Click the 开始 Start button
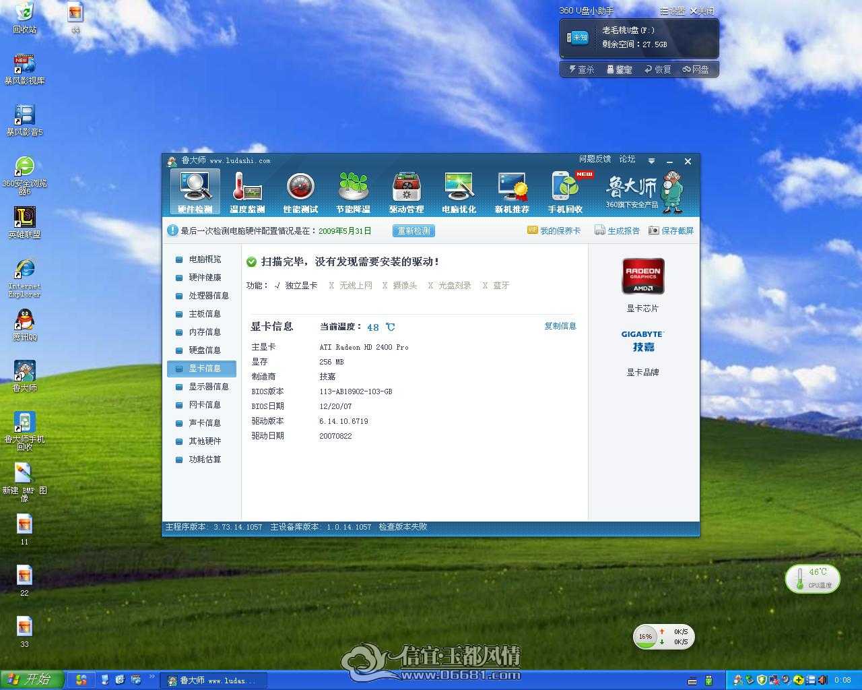862x690 pixels. click(32, 680)
